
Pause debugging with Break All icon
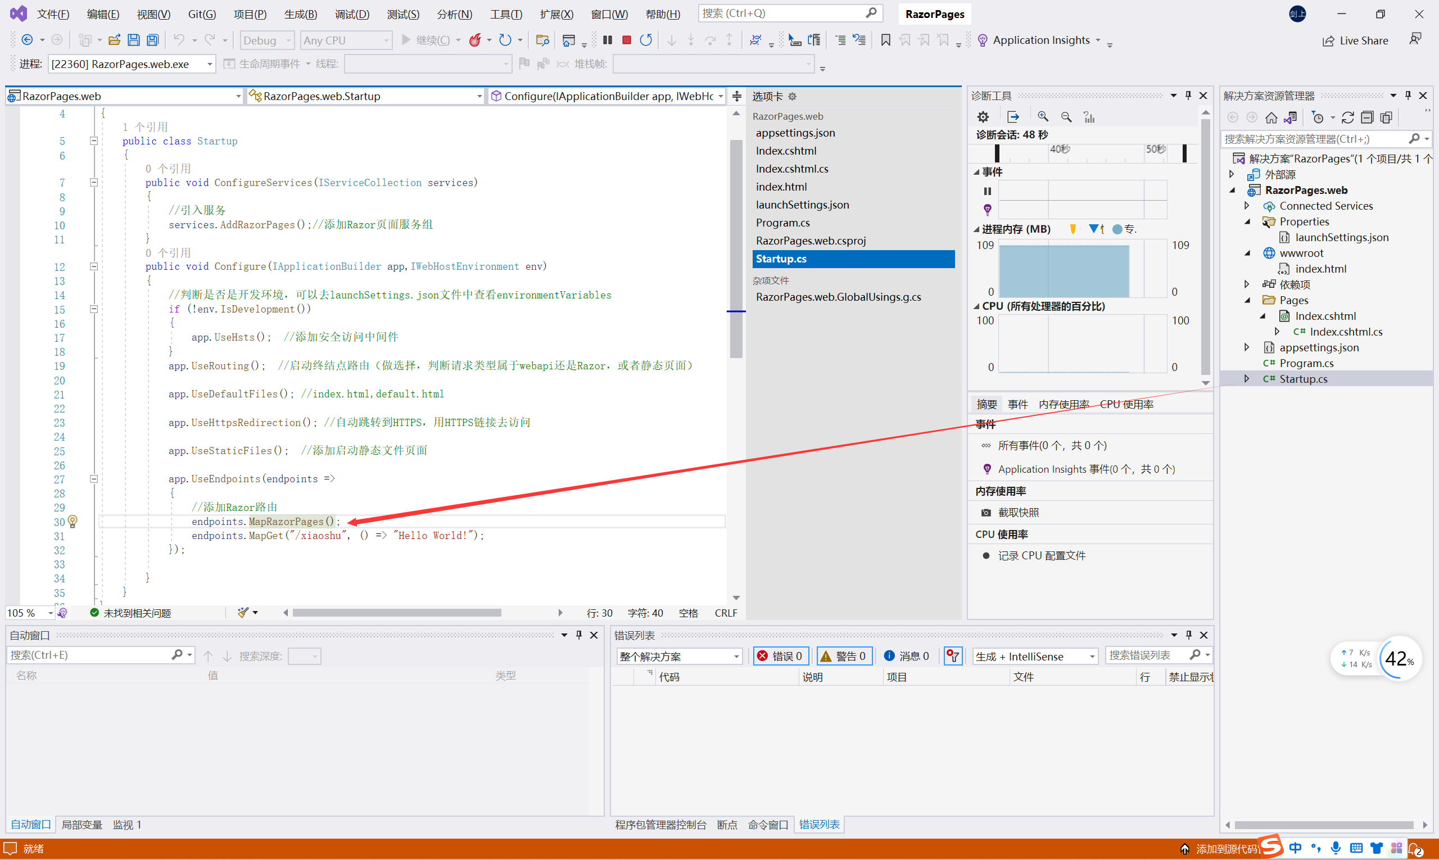pyautogui.click(x=607, y=40)
